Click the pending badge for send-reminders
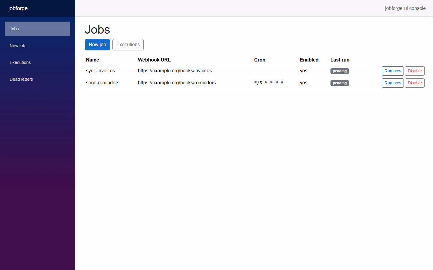The height and width of the screenshot is (270, 433). [x=340, y=83]
